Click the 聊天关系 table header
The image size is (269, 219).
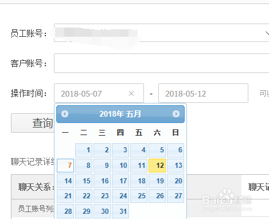pyautogui.click(x=36, y=187)
